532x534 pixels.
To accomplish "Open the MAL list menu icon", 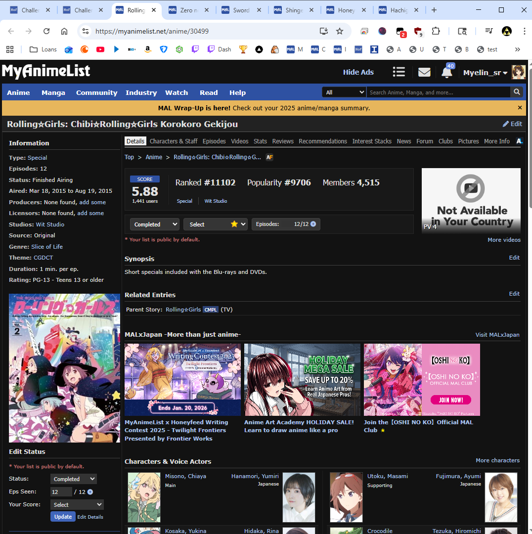I will [399, 72].
